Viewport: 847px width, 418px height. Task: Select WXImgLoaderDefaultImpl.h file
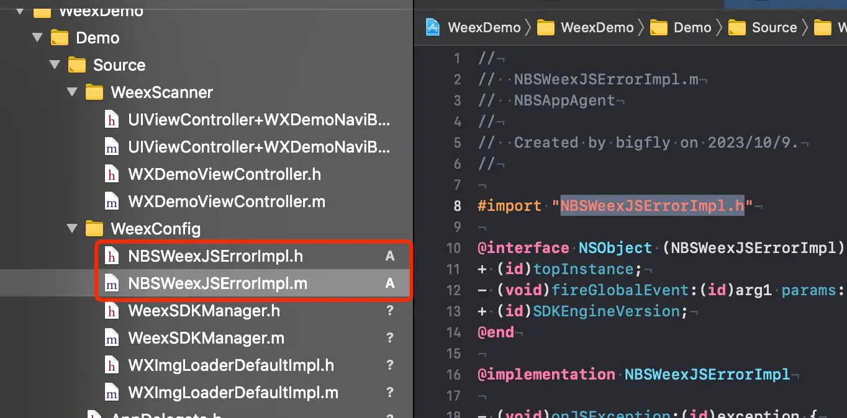point(230,365)
